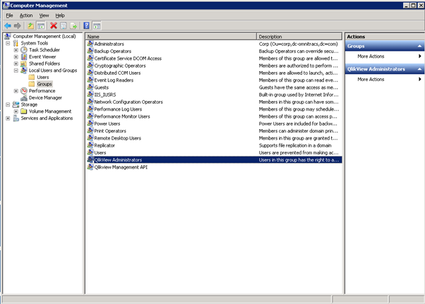Image resolution: width=425 pixels, height=304 pixels.
Task: Click the Shared Folders icon in tree
Action: click(24, 63)
